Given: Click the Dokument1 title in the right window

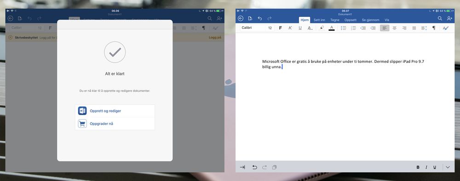Looking at the screenshot, I should 345,14.
